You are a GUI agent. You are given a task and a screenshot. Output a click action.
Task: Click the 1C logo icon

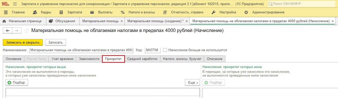[x=5, y=4]
